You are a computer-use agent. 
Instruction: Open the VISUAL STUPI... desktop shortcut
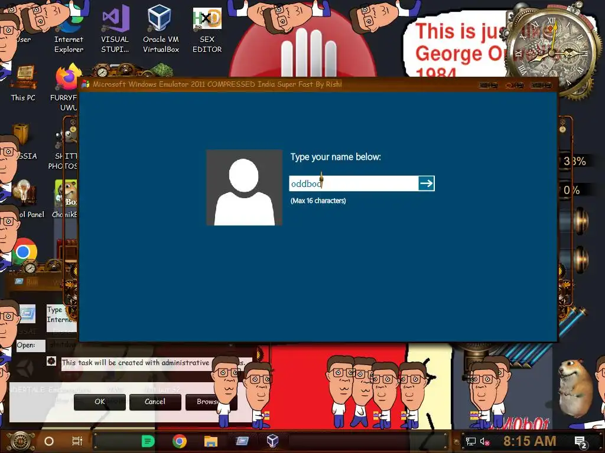(115, 29)
